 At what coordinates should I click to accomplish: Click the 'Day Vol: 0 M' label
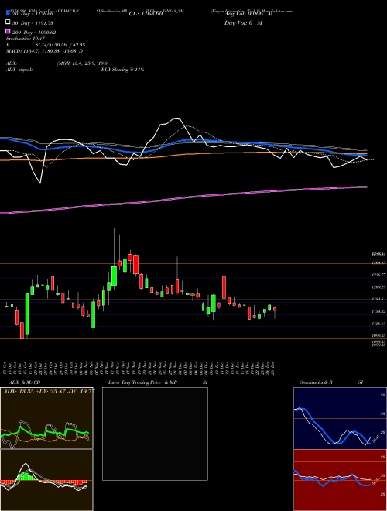[243, 22]
